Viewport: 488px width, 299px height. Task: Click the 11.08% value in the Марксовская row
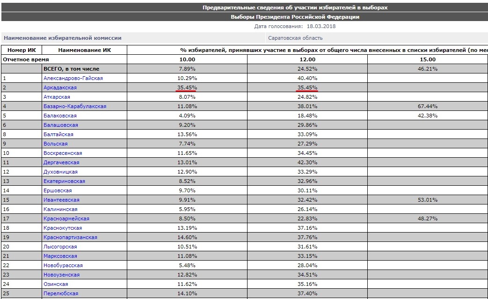click(187, 255)
